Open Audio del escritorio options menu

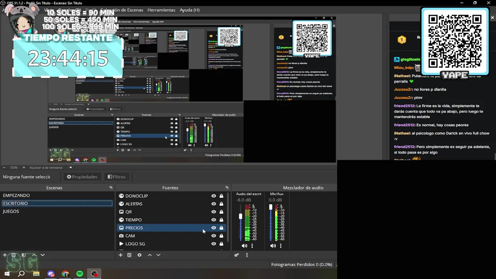(252, 246)
